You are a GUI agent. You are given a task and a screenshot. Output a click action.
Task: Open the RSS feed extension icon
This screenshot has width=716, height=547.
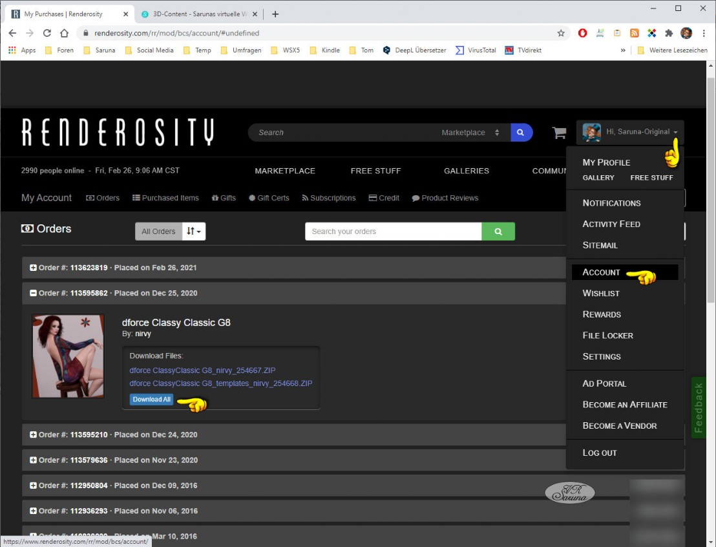pos(635,33)
